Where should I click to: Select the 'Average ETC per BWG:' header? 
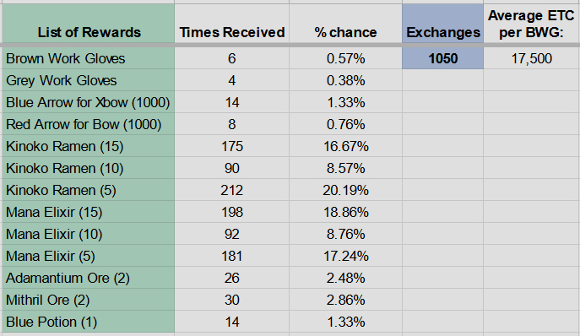(532, 24)
